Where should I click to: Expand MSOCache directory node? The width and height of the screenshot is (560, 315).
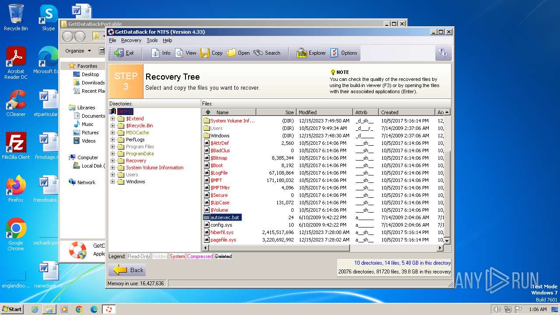[113, 133]
